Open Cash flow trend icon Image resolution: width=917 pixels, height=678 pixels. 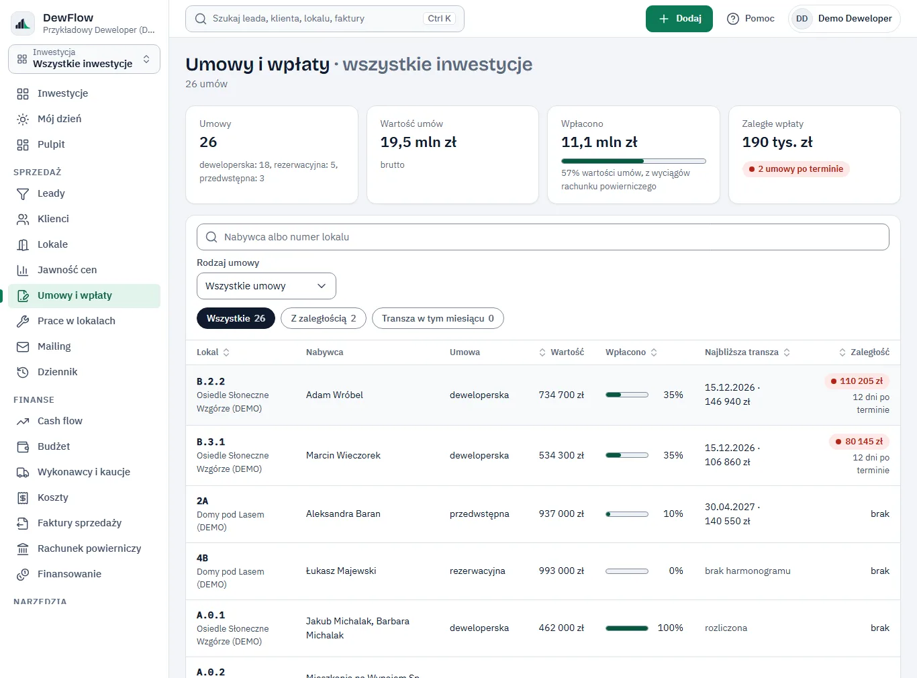(23, 421)
